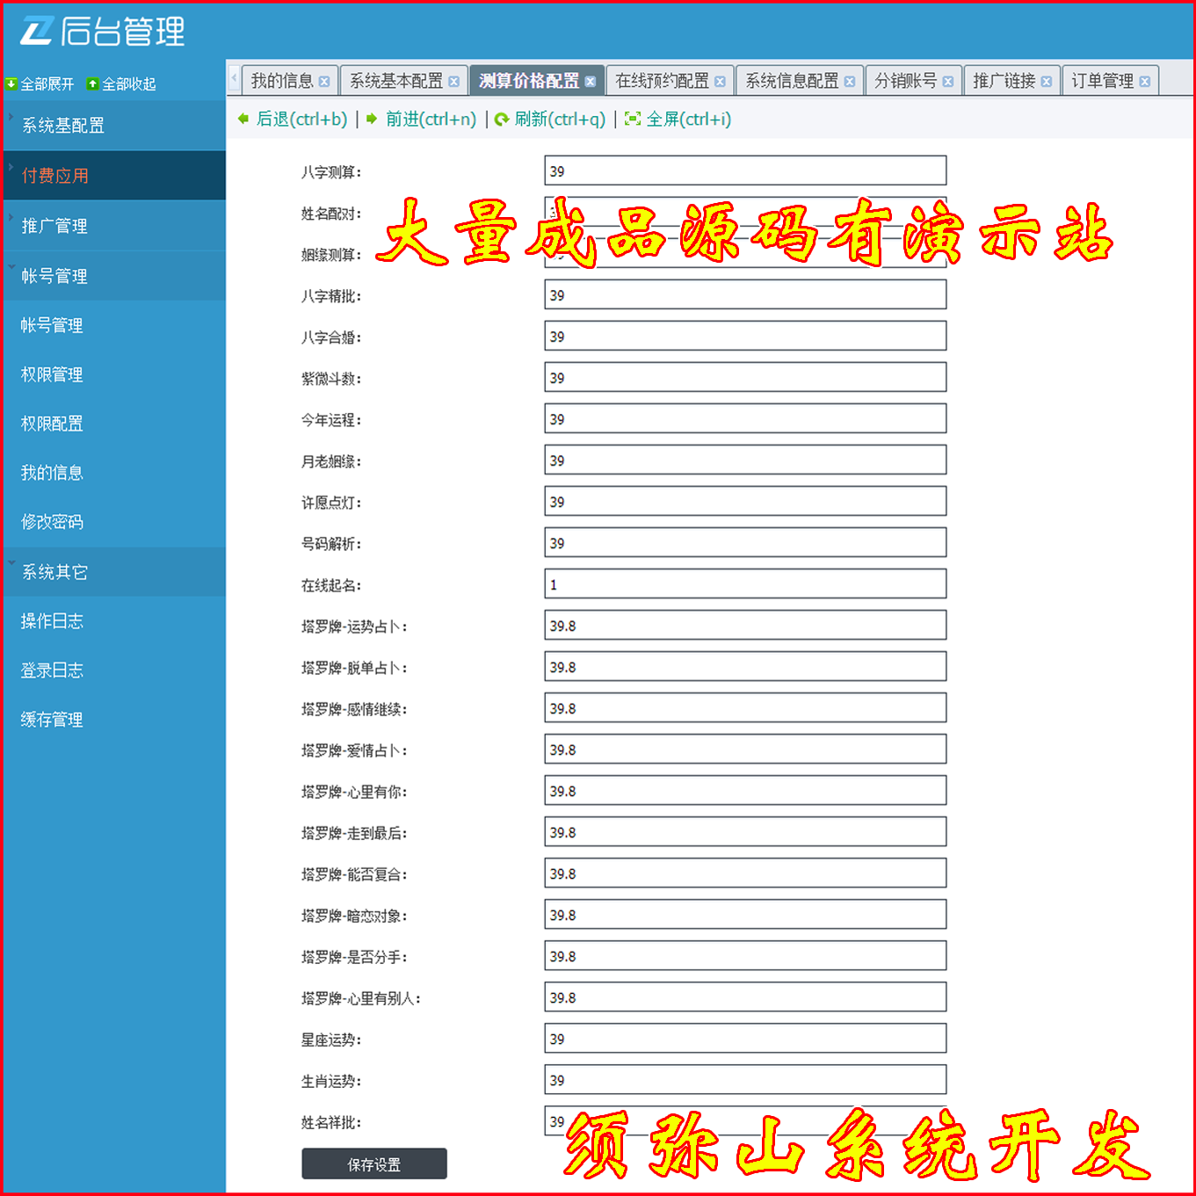Close the 我的信息 tab
This screenshot has width=1196, height=1196.
(x=326, y=80)
